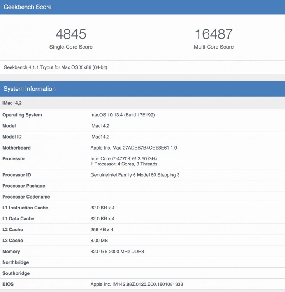Click the System Information header
The image size is (285, 292).
click(142, 89)
